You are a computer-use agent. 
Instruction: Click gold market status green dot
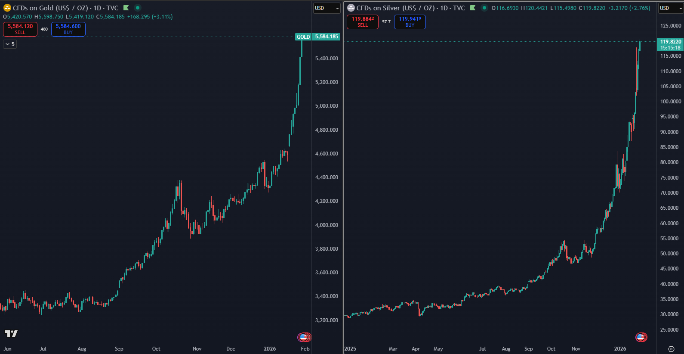[x=137, y=8]
